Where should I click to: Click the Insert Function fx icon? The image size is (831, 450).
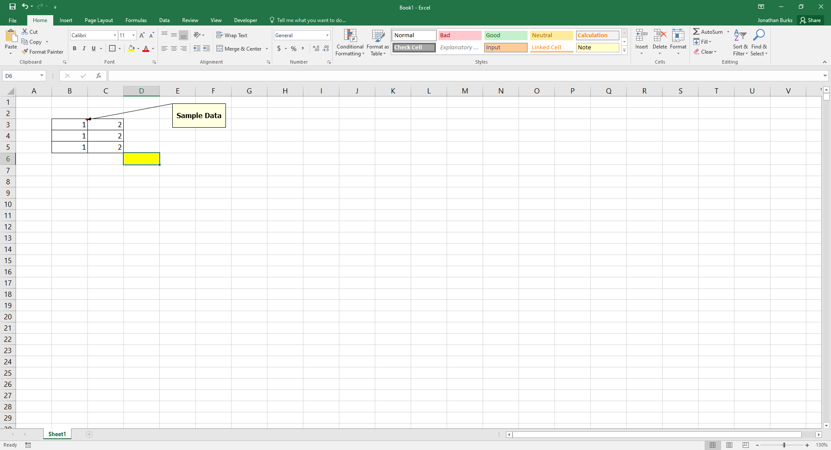click(99, 76)
